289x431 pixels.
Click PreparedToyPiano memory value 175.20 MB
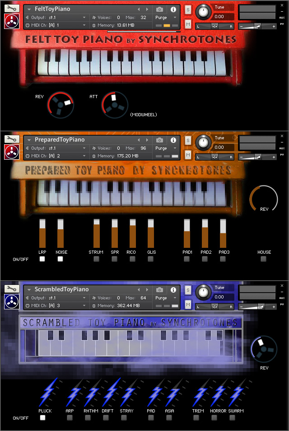(128, 156)
